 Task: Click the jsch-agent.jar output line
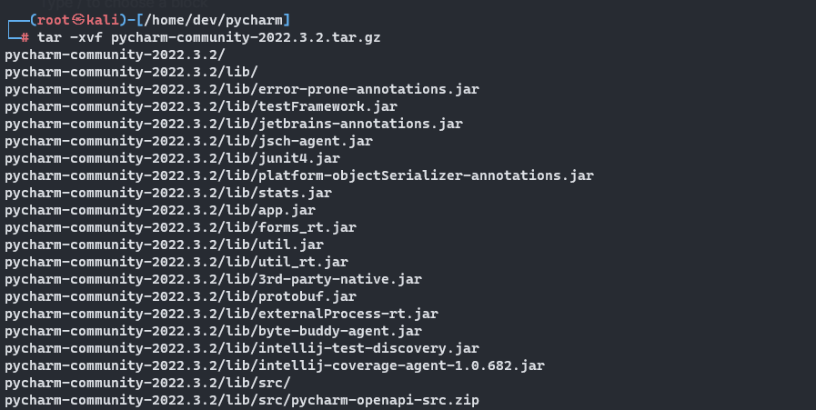click(x=188, y=141)
